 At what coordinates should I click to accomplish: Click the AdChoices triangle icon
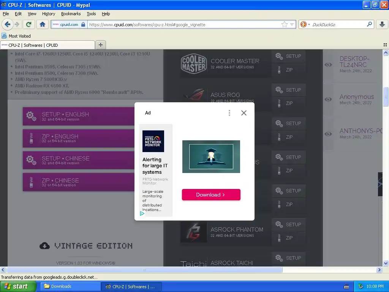142,214
